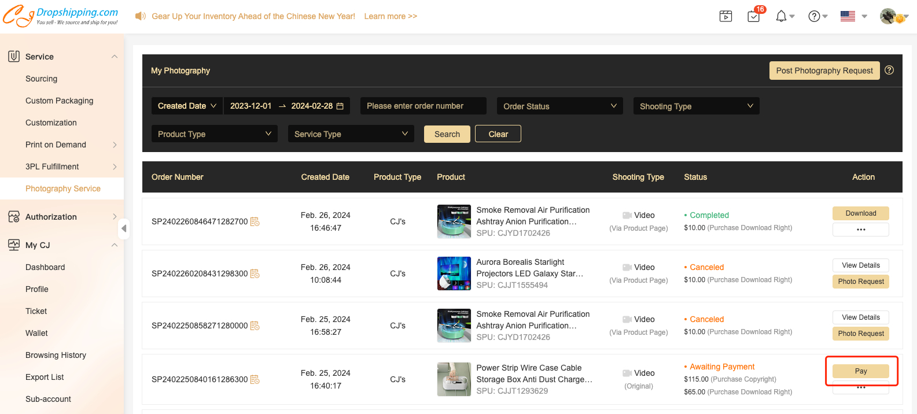Open the Order Status dropdown
Viewport: 917px width, 414px height.
[x=559, y=106]
